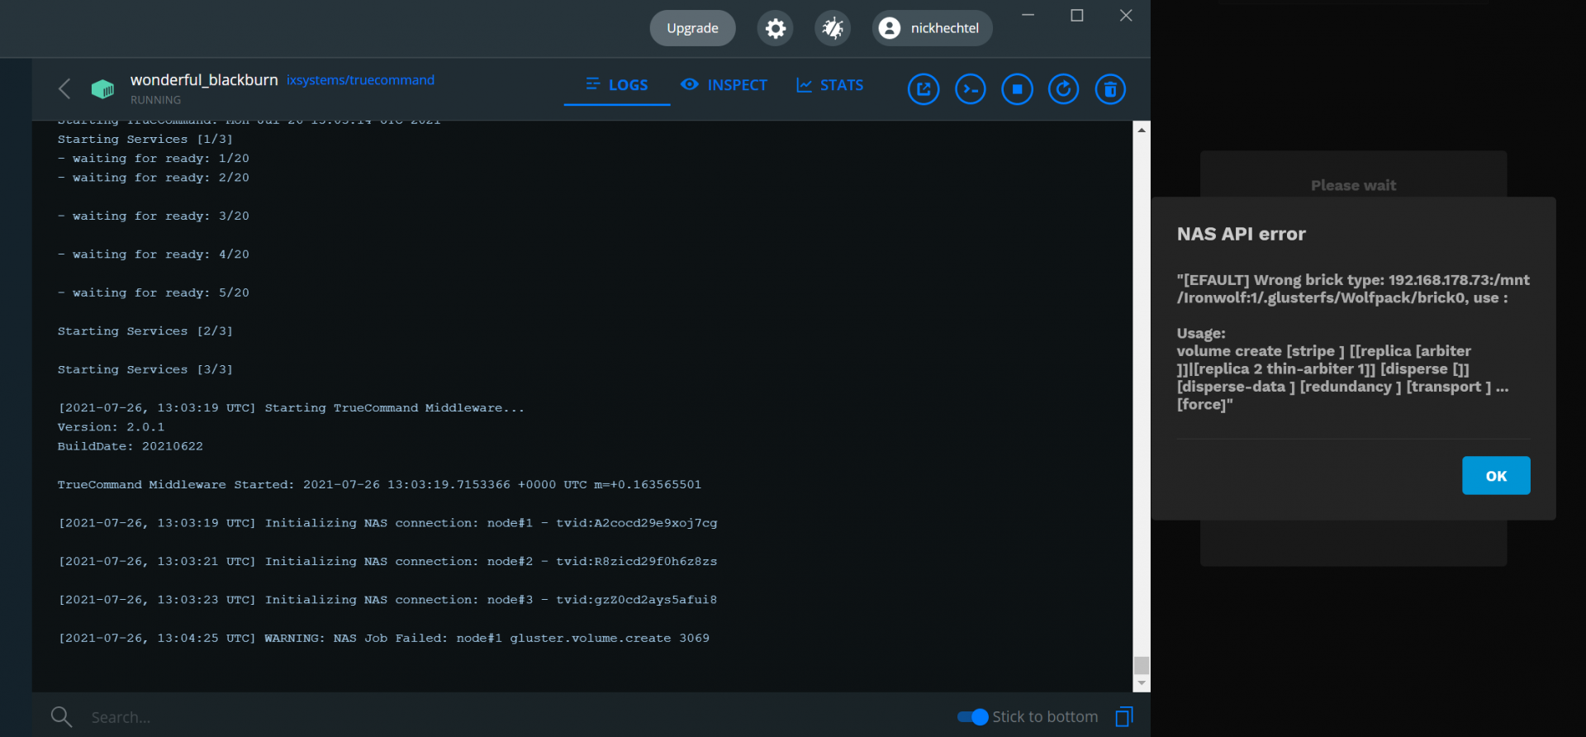Click the 'Usage:' text in error dialog
1586x737 pixels.
point(1201,333)
